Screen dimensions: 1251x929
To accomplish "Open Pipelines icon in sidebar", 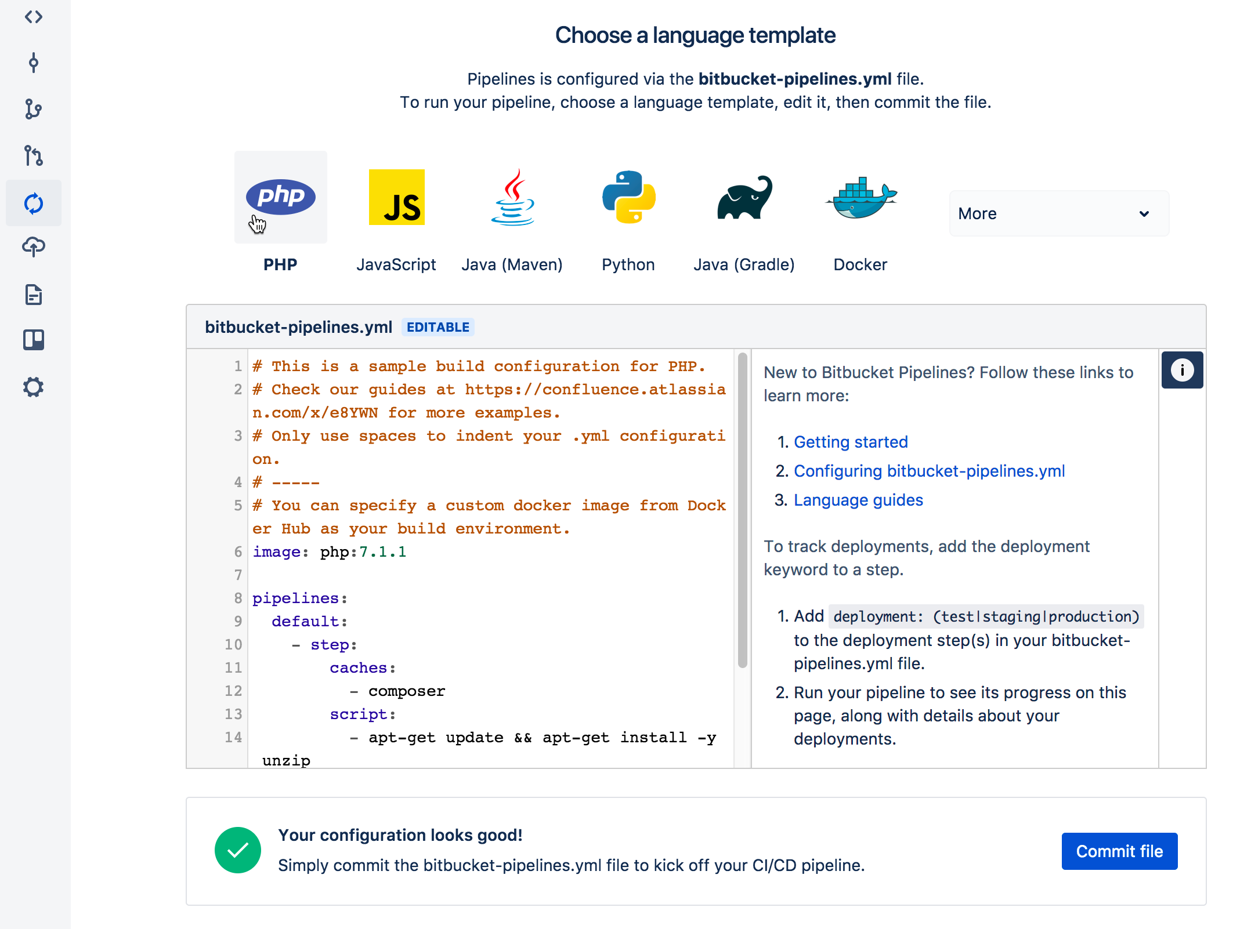I will 34,203.
